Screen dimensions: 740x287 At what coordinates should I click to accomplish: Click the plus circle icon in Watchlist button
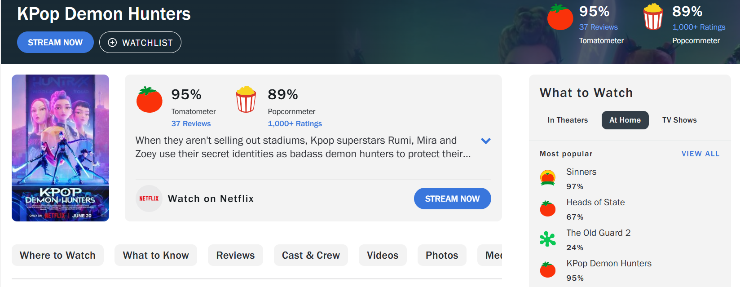113,42
